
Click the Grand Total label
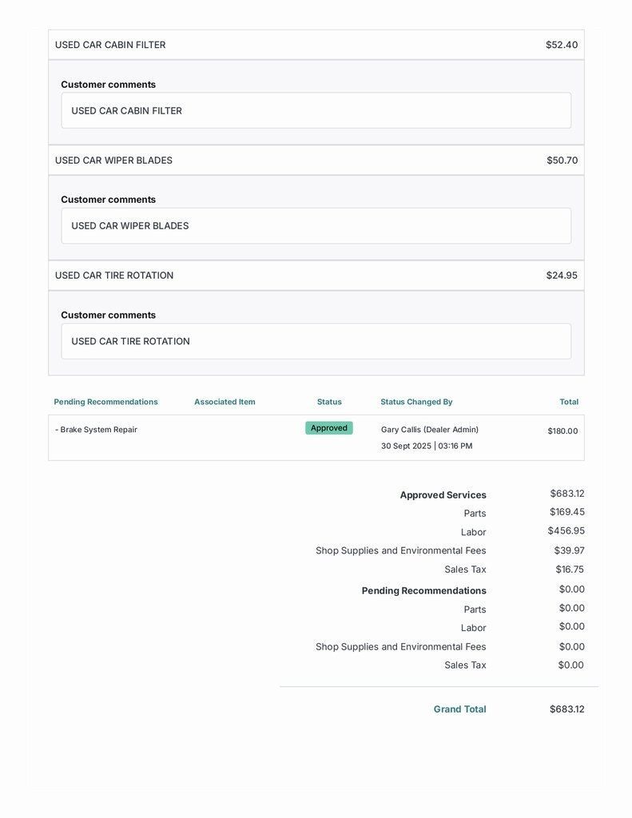coord(459,709)
